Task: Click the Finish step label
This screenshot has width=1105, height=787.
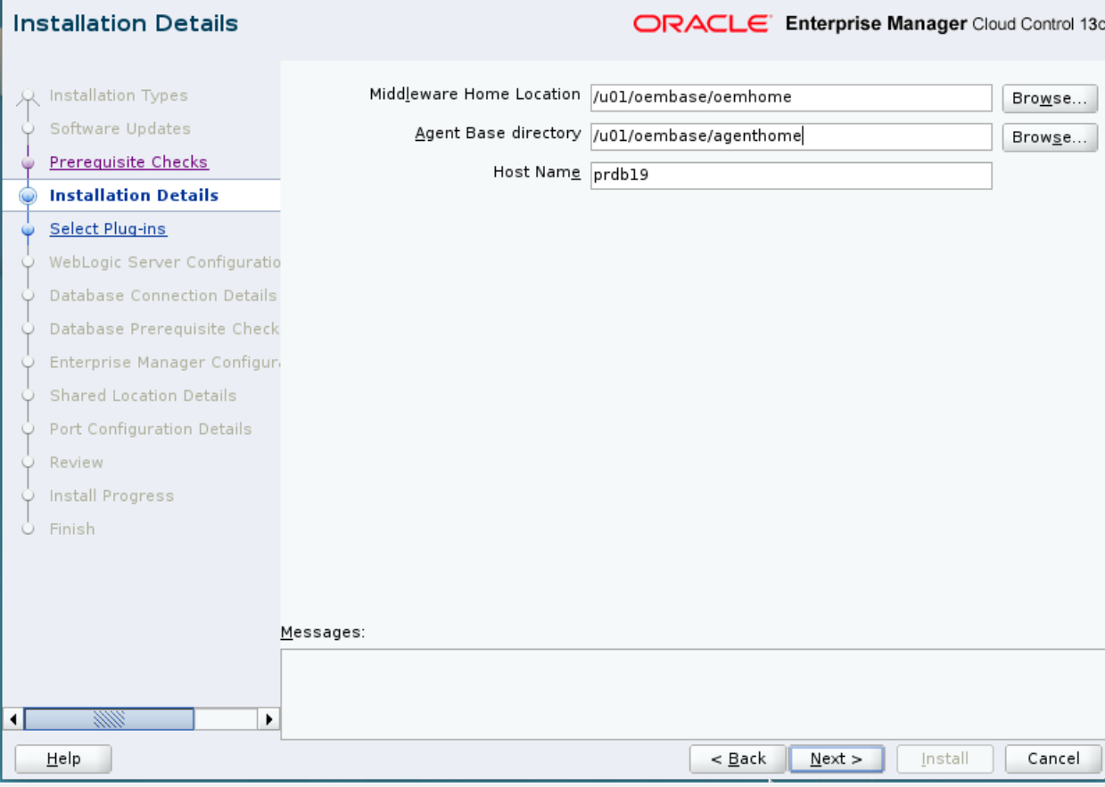Action: click(72, 529)
